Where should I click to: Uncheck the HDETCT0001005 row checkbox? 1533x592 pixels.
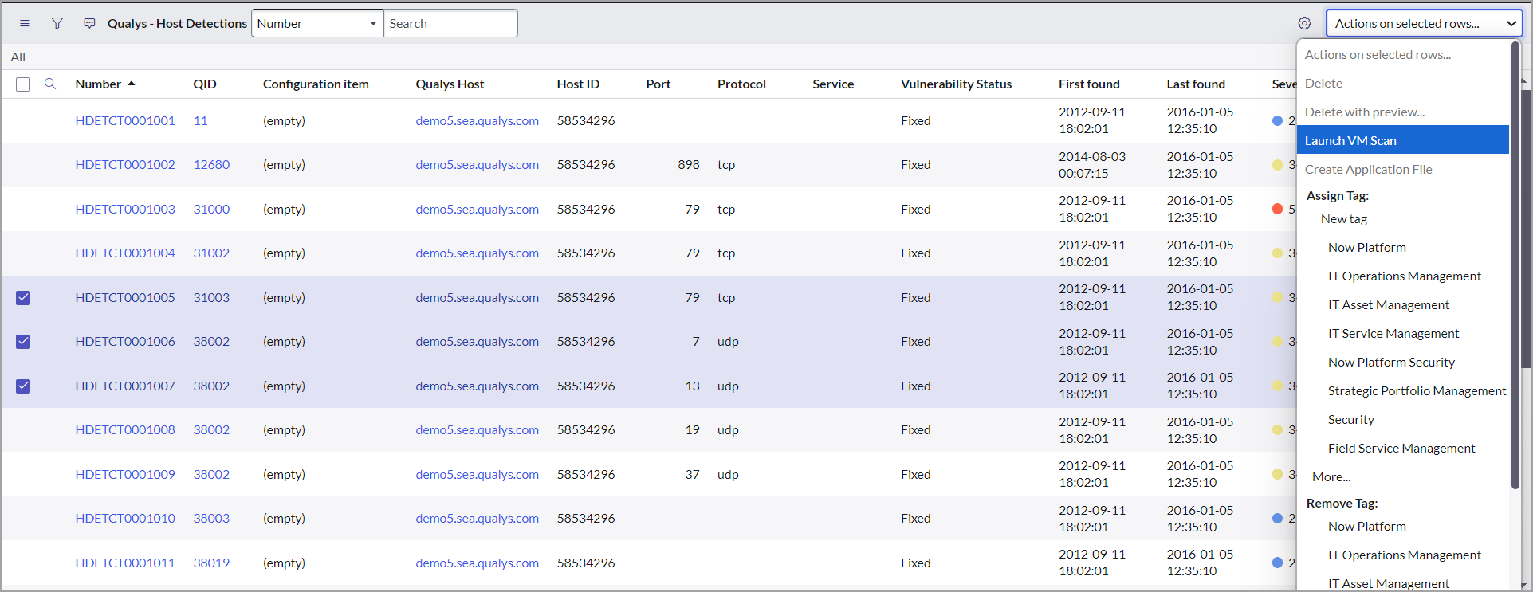point(23,298)
